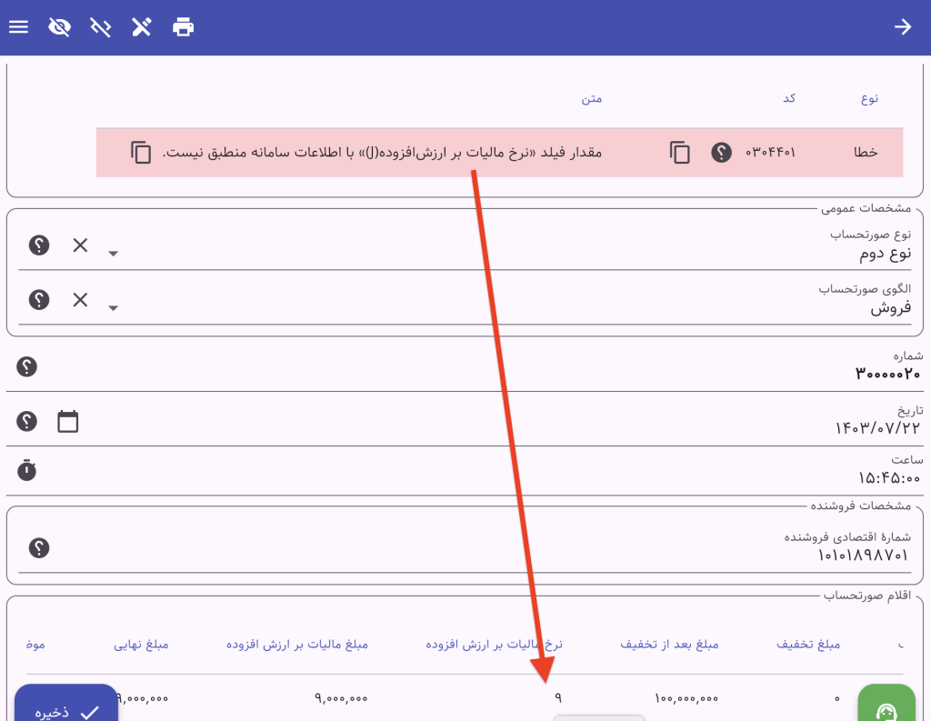
Task: Click the ۱۰۰,۰۰۰,۰۰۰ amount after discount cell
Action: coord(687,699)
